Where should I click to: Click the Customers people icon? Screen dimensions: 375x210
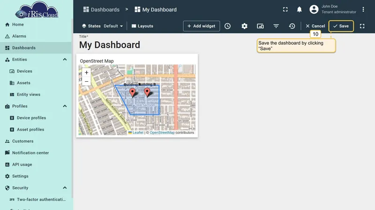pyautogui.click(x=7, y=141)
